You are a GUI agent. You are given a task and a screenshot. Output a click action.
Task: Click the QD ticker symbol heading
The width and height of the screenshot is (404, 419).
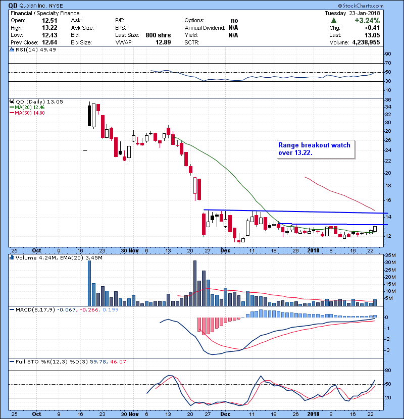[12, 6]
